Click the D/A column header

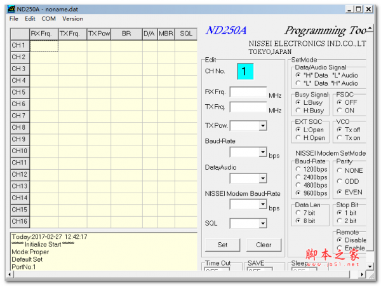click(150, 34)
